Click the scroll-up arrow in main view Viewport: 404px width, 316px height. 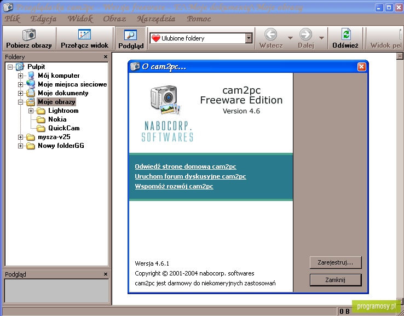(400, 56)
